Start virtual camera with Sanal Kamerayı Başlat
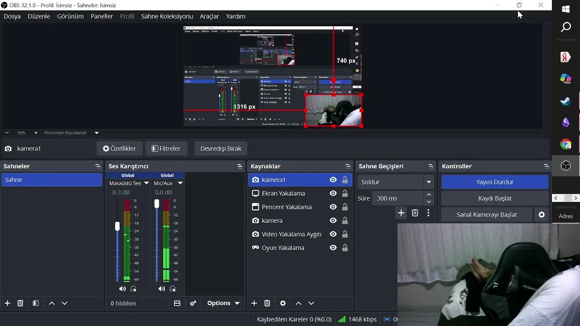580x326 pixels. [x=487, y=215]
